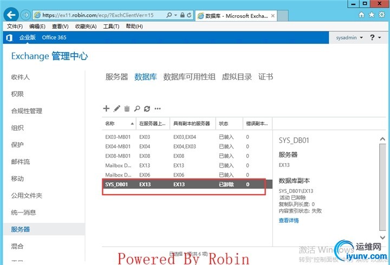Click the address bar URL field
The image size is (390, 265).
(98, 15)
